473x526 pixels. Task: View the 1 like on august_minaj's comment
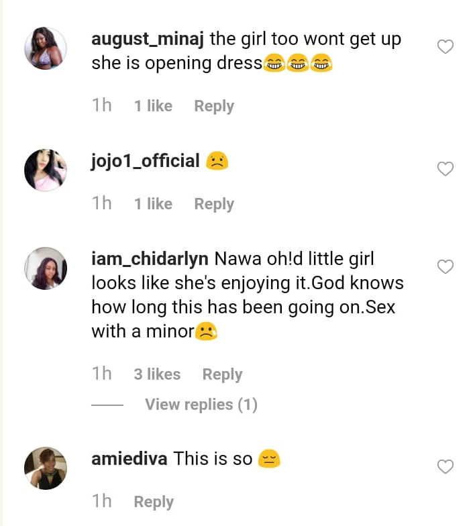(x=153, y=106)
